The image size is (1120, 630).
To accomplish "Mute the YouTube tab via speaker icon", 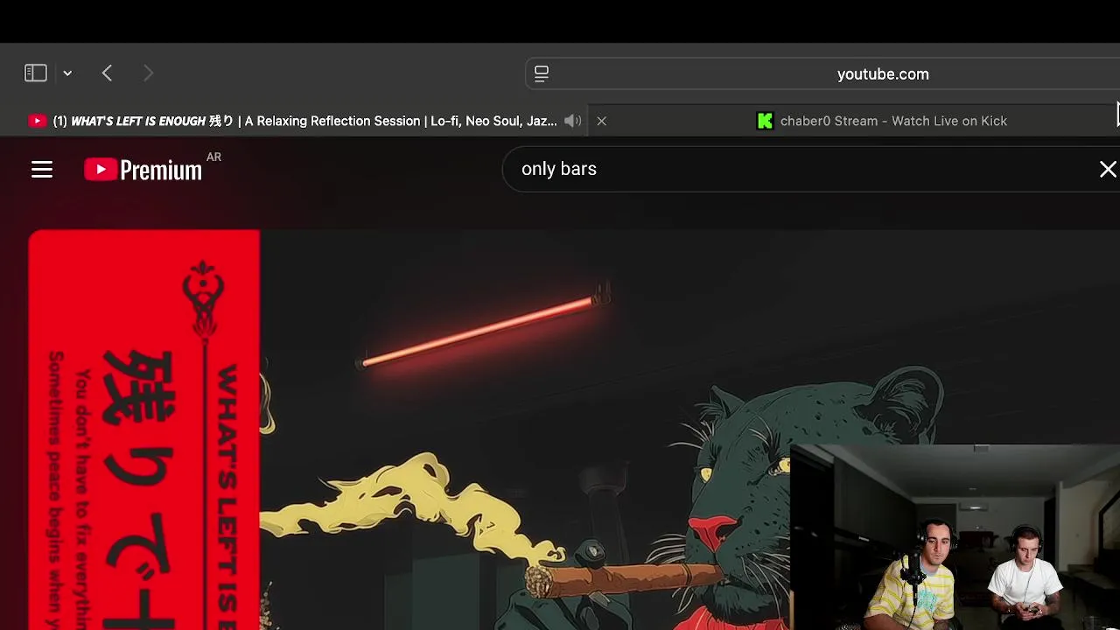I will (573, 121).
